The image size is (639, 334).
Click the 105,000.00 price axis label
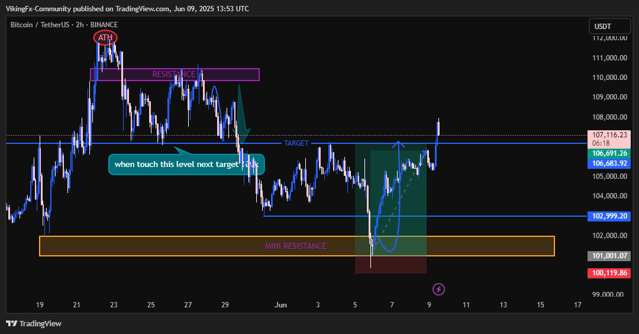tap(609, 176)
